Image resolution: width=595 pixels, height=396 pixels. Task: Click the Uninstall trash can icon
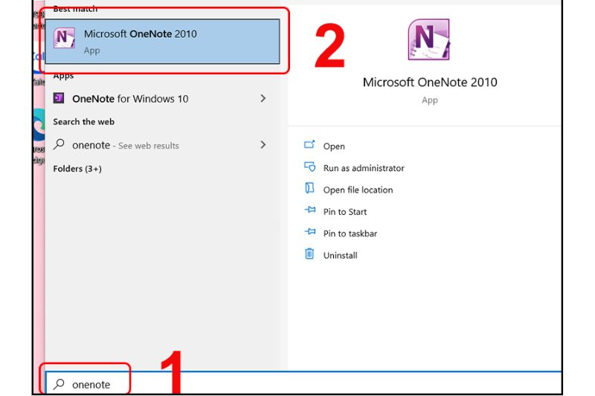point(309,253)
